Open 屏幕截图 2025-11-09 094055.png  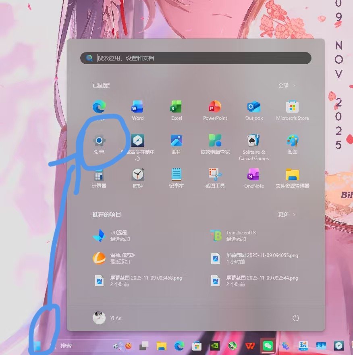(x=254, y=258)
